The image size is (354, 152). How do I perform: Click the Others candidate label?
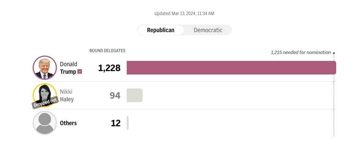coord(68,123)
